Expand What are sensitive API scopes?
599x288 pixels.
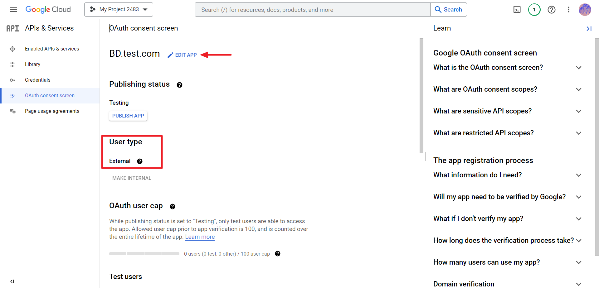508,111
